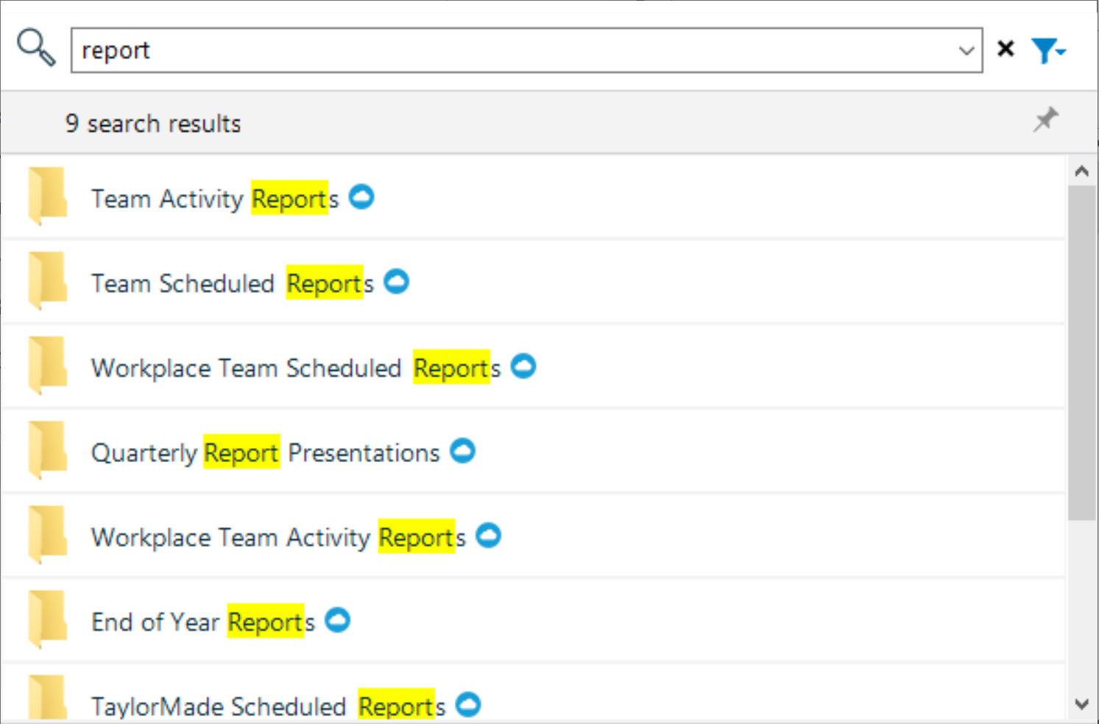The width and height of the screenshot is (1099, 724).
Task: Click cloud icon next to Team Activity Reports
Action: pos(361,196)
